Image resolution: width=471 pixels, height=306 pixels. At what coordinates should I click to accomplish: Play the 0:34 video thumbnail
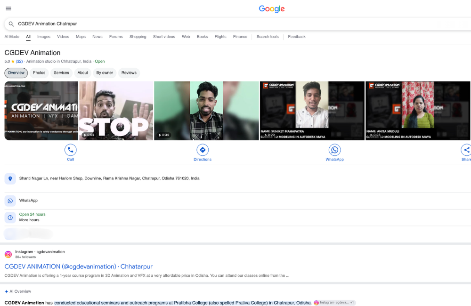point(206,111)
